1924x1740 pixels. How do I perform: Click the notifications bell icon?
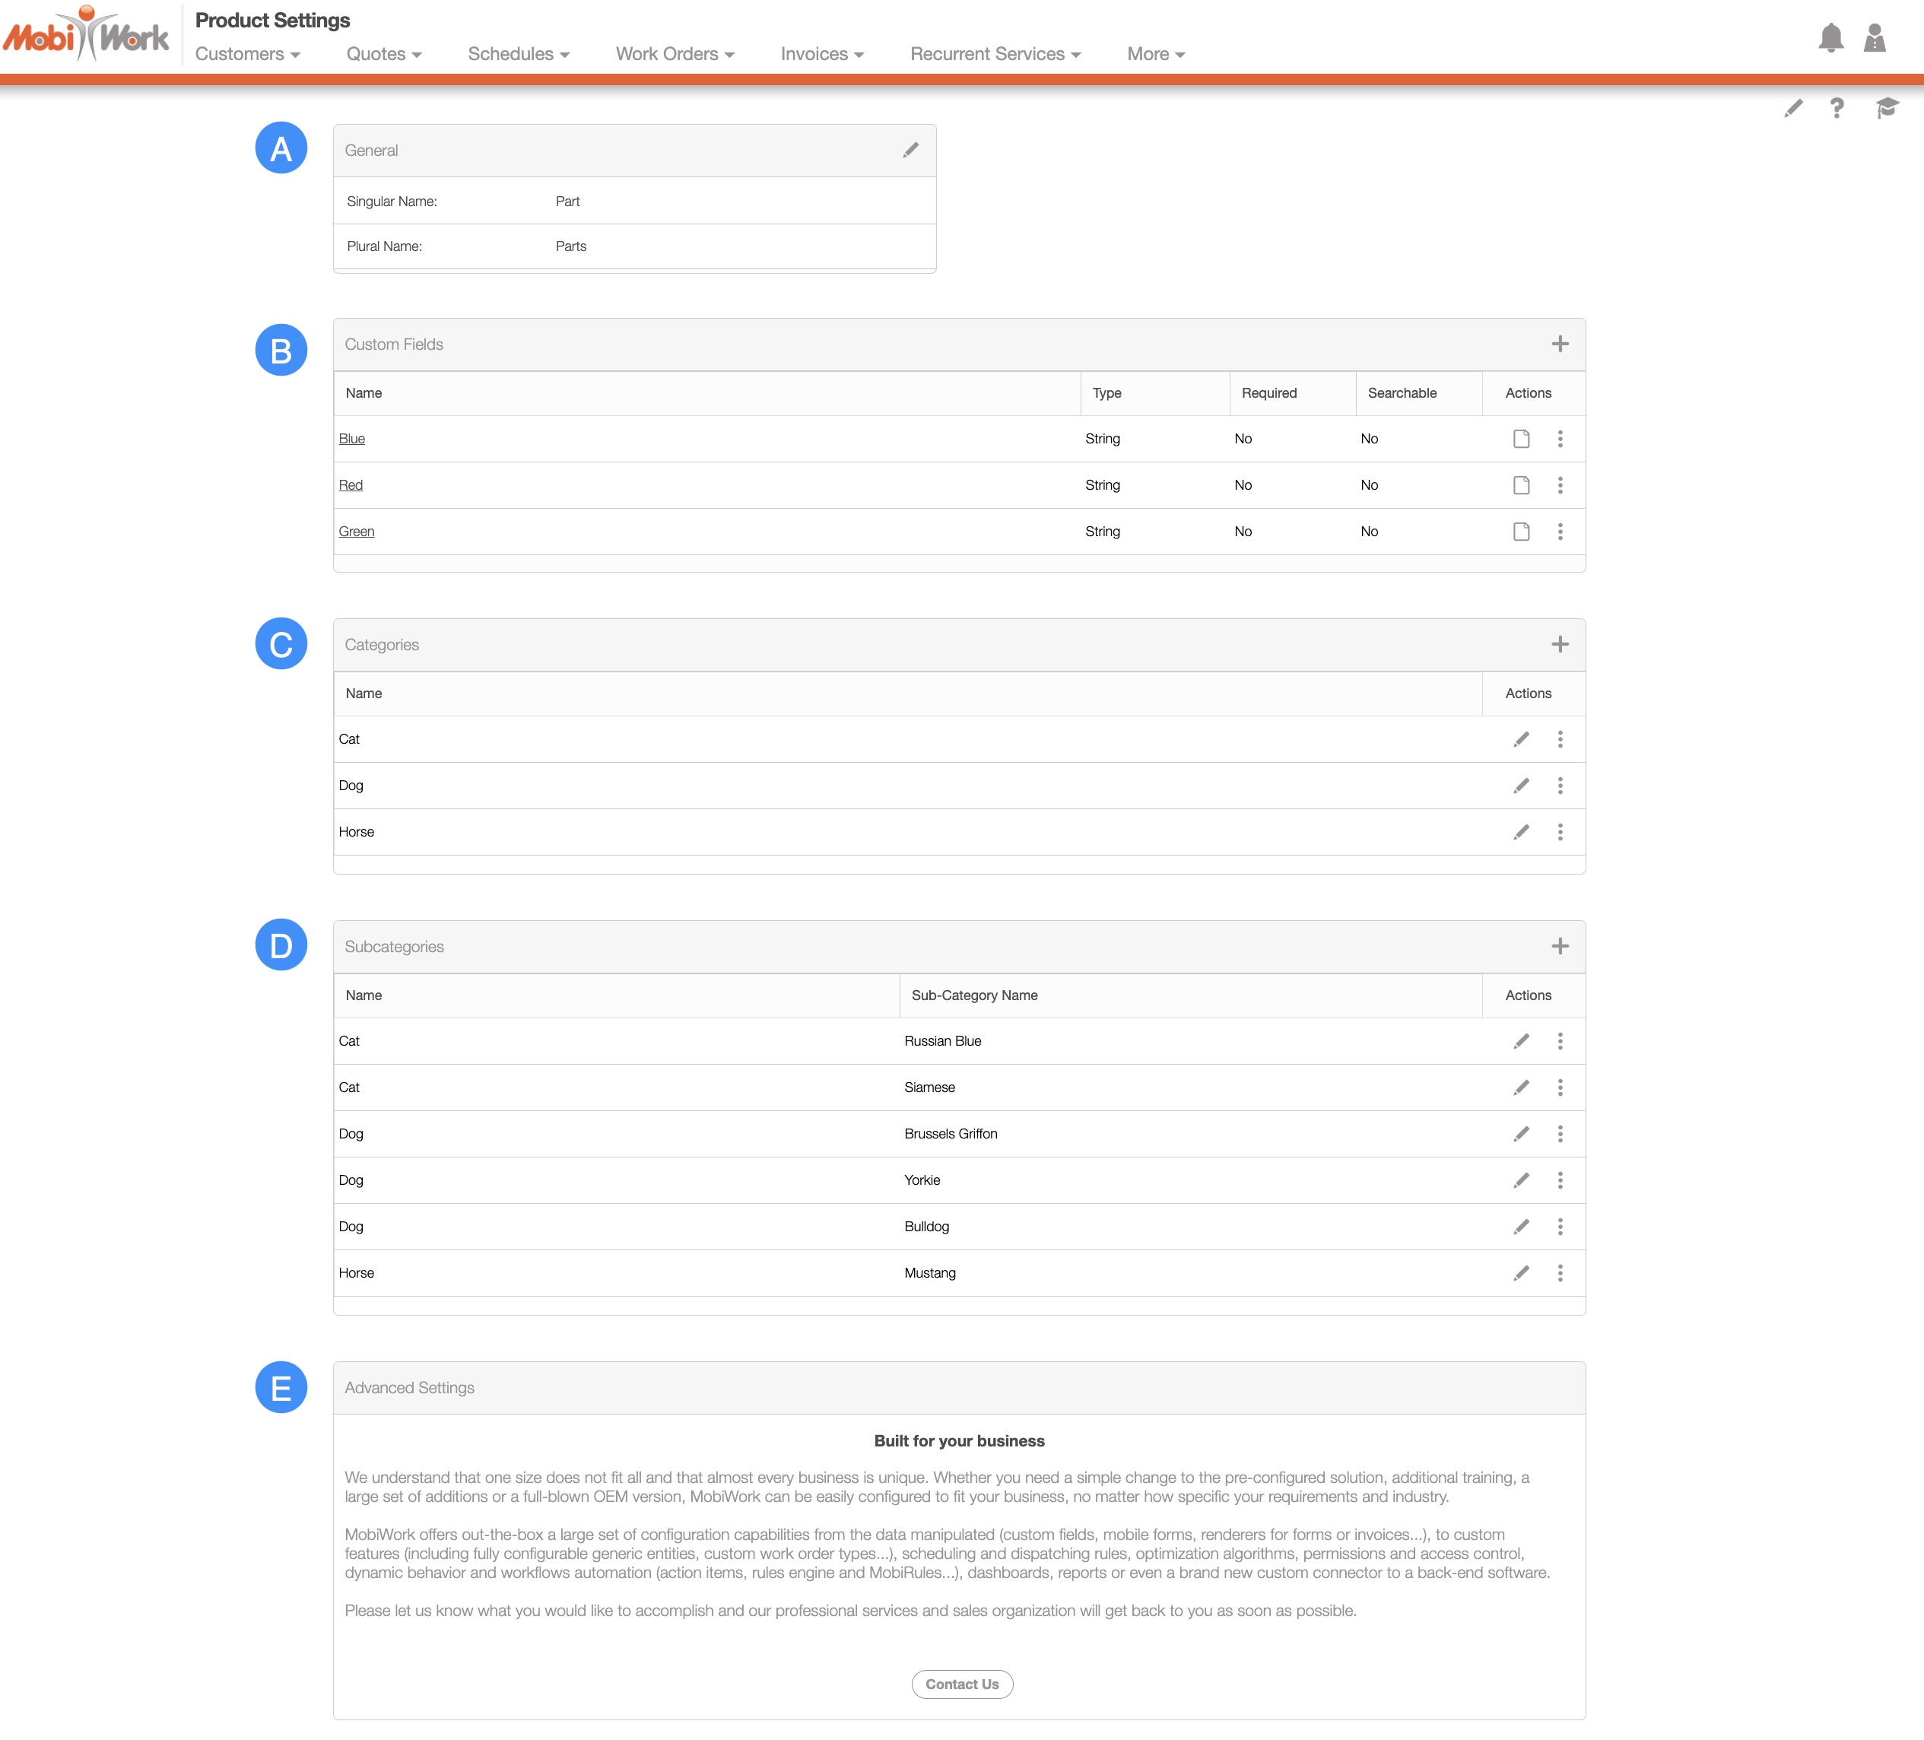[x=1830, y=38]
